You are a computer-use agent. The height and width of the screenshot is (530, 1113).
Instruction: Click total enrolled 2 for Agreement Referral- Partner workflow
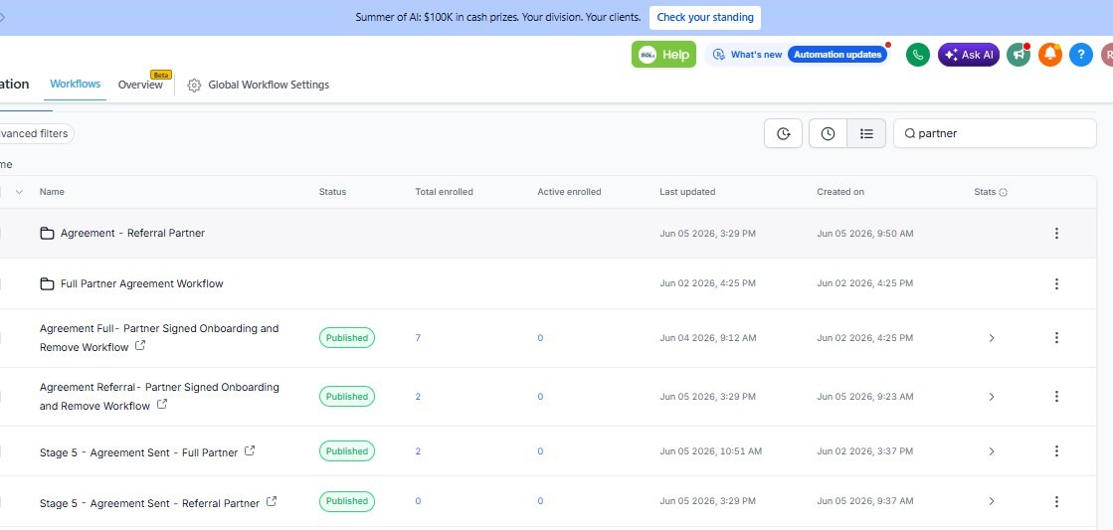click(418, 397)
